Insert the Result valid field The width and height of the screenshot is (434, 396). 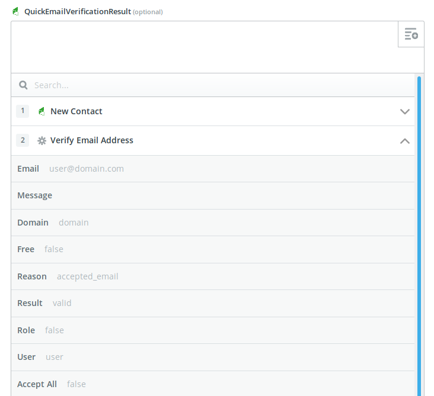pyautogui.click(x=213, y=303)
